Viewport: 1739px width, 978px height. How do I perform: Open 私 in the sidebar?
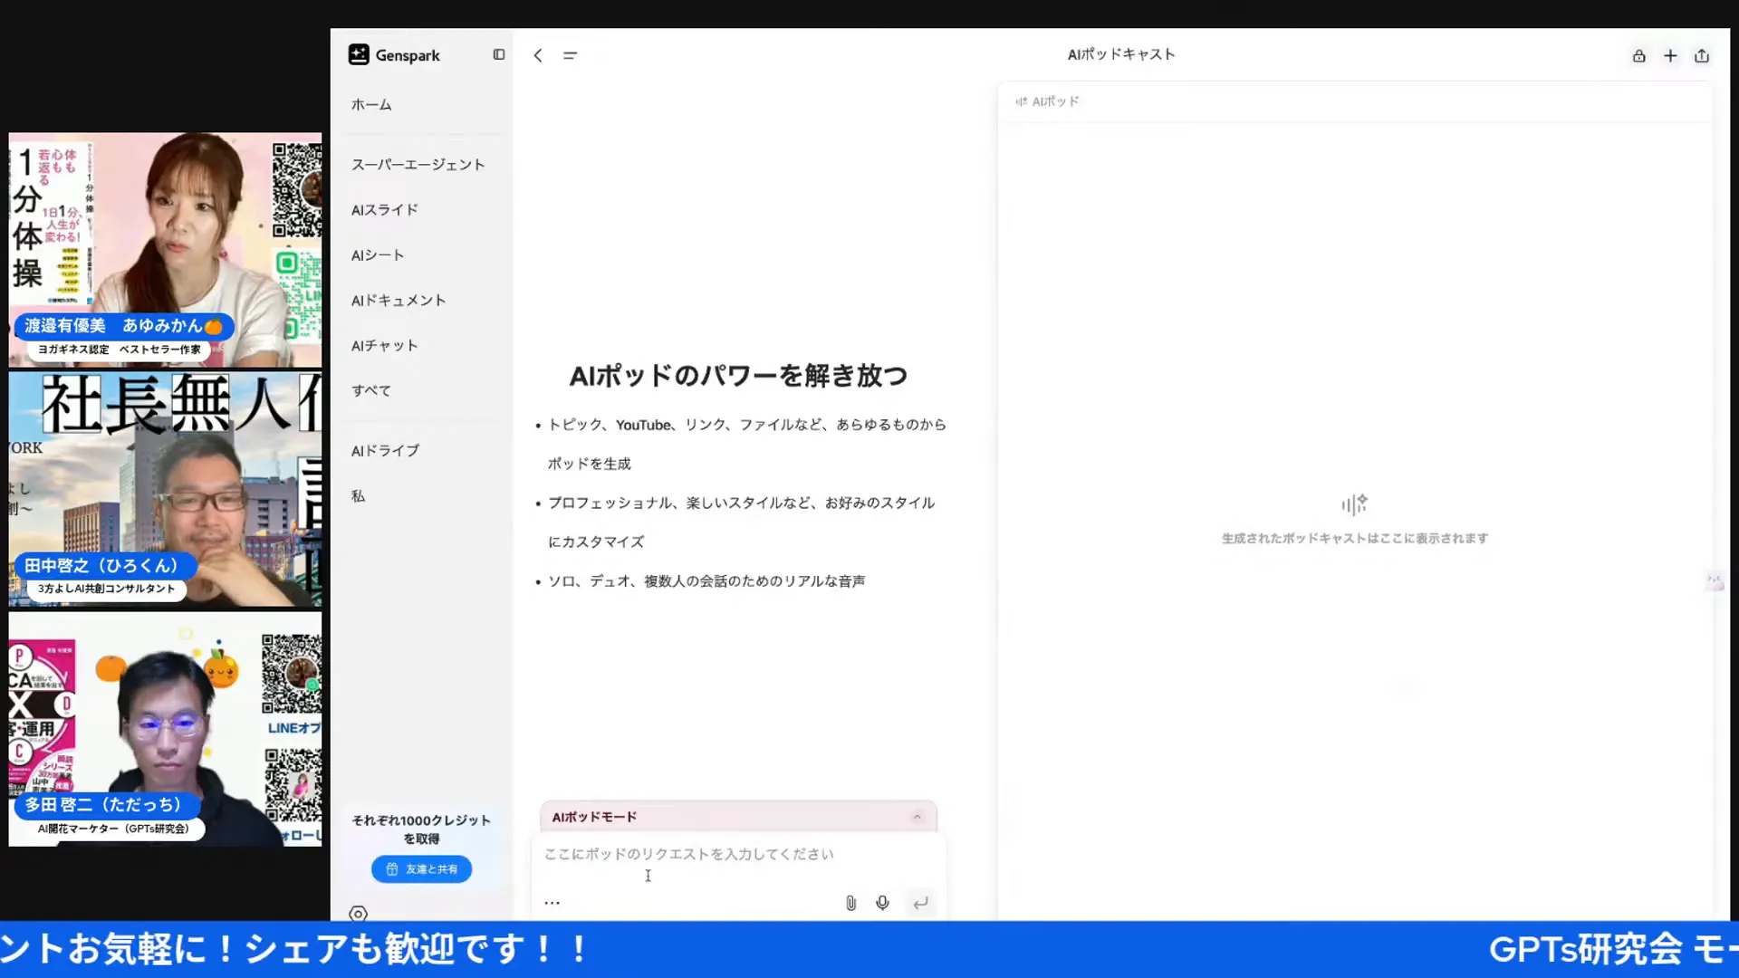pyautogui.click(x=359, y=496)
